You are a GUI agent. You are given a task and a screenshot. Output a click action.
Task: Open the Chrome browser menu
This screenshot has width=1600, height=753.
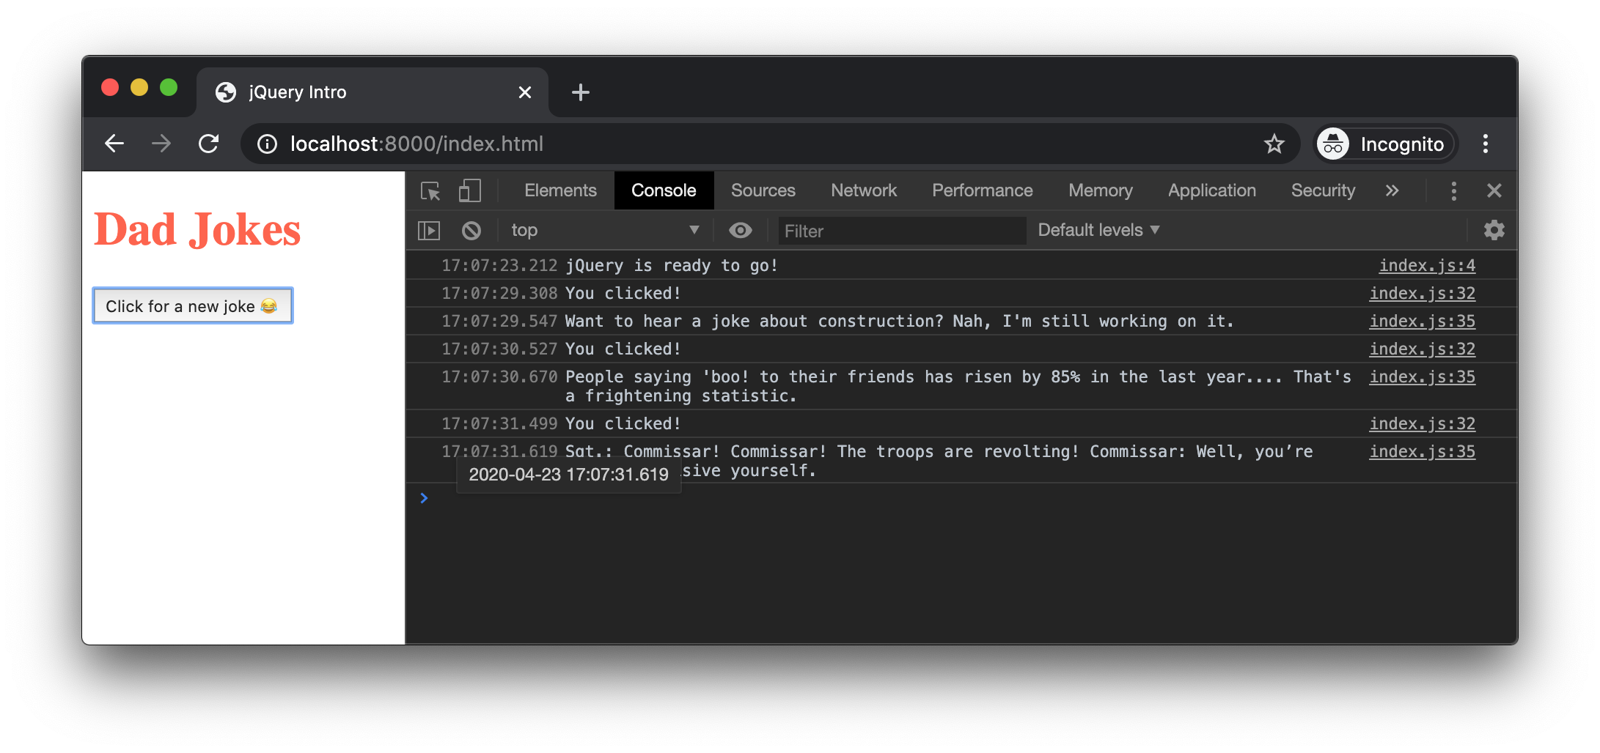1486,144
